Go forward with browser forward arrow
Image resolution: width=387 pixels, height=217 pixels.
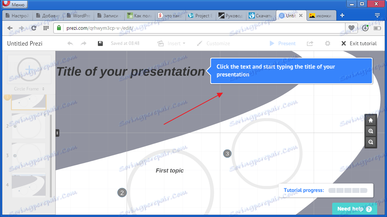click(22, 28)
